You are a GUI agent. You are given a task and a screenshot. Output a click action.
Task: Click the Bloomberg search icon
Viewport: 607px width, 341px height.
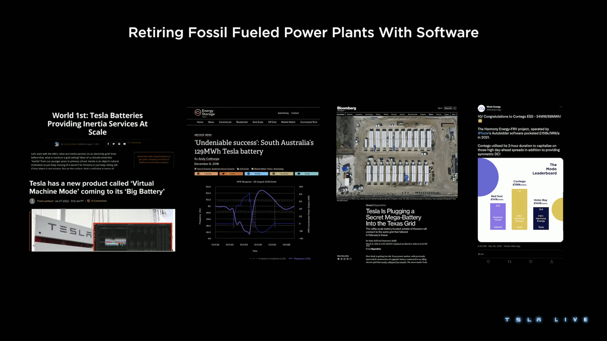point(455,108)
